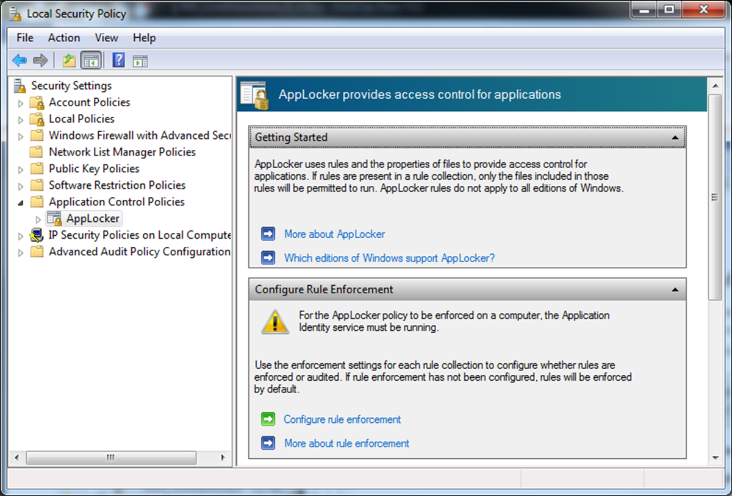Click the Up one level folder icon
This screenshot has width=732, height=496.
tap(69, 60)
